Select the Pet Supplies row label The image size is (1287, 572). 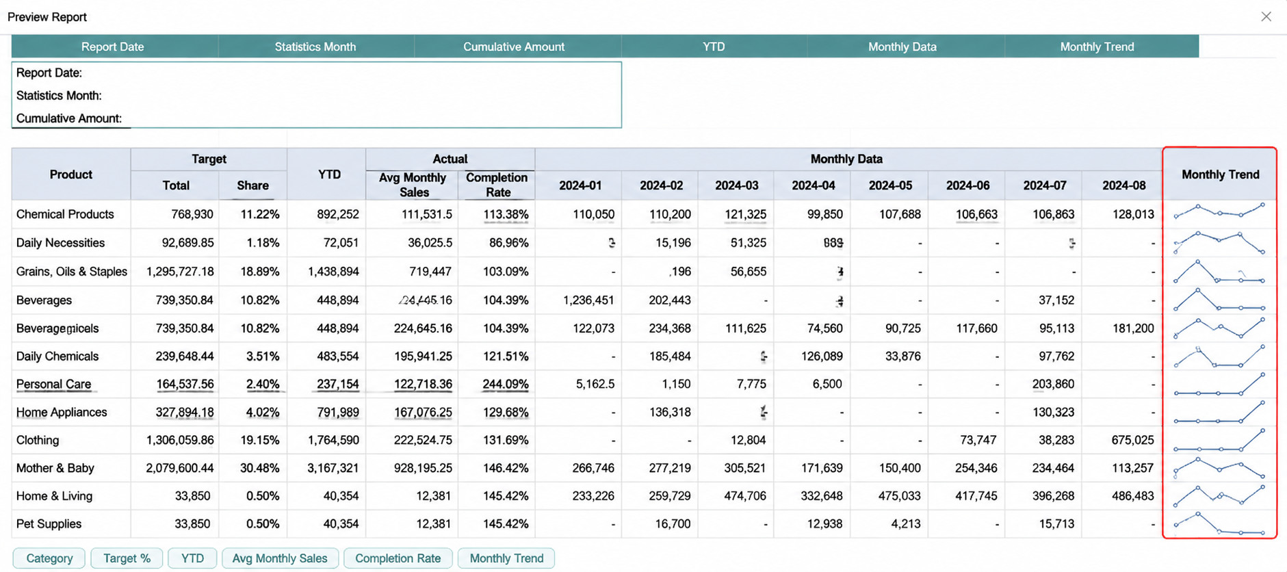click(49, 523)
